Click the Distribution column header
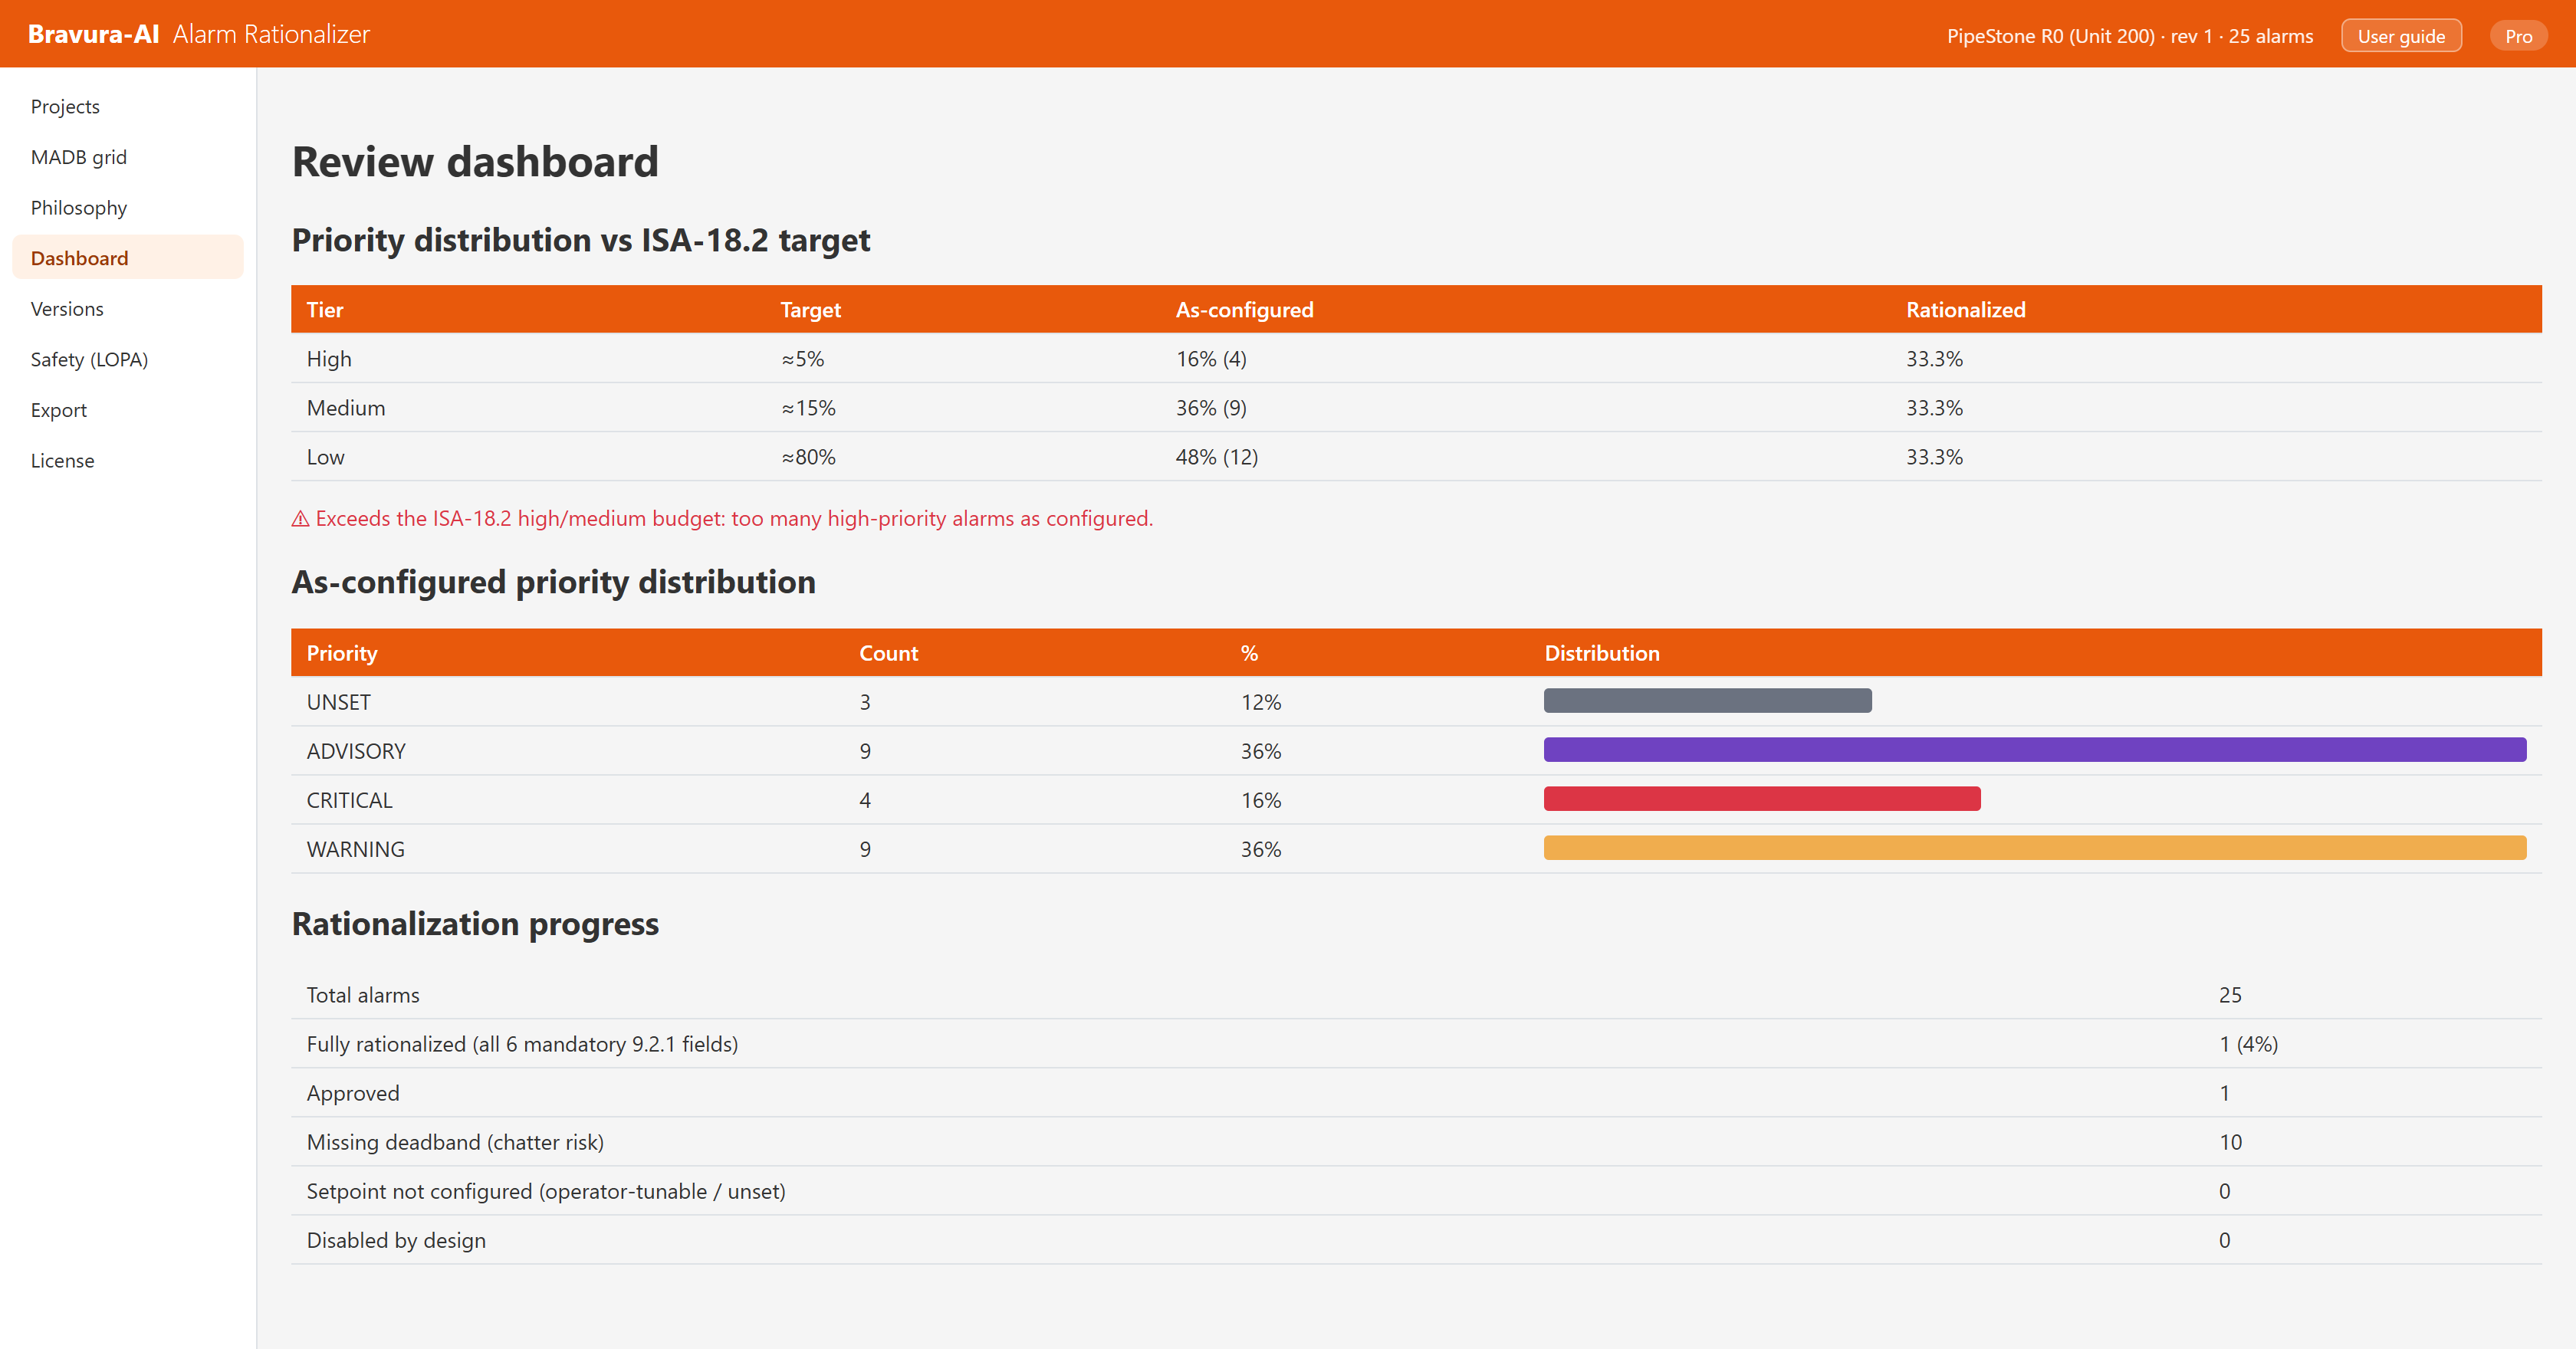 click(x=1601, y=653)
